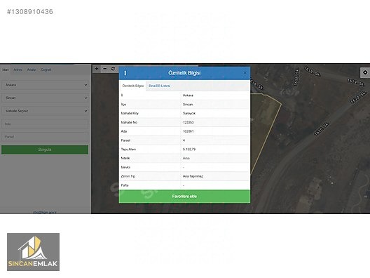This screenshot has width=370, height=278.
Task: Open the three-dot menu in Öznitelik Bilgisi header
Action: pos(125,73)
